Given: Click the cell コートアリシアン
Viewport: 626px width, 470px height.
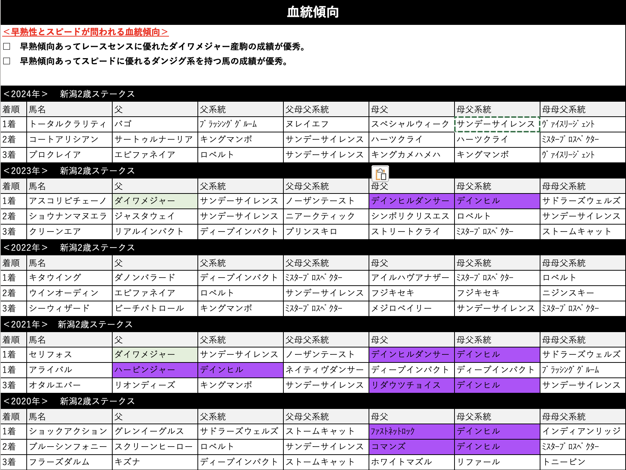Looking at the screenshot, I should [69, 140].
